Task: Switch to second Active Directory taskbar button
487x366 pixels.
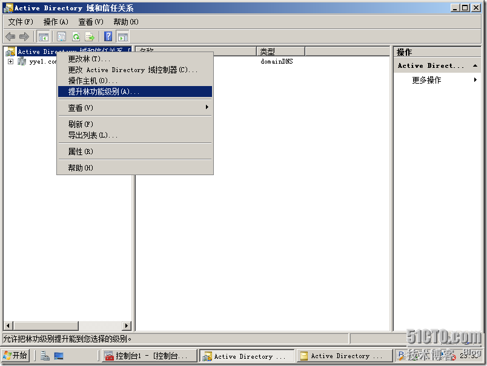Action: click(x=344, y=356)
